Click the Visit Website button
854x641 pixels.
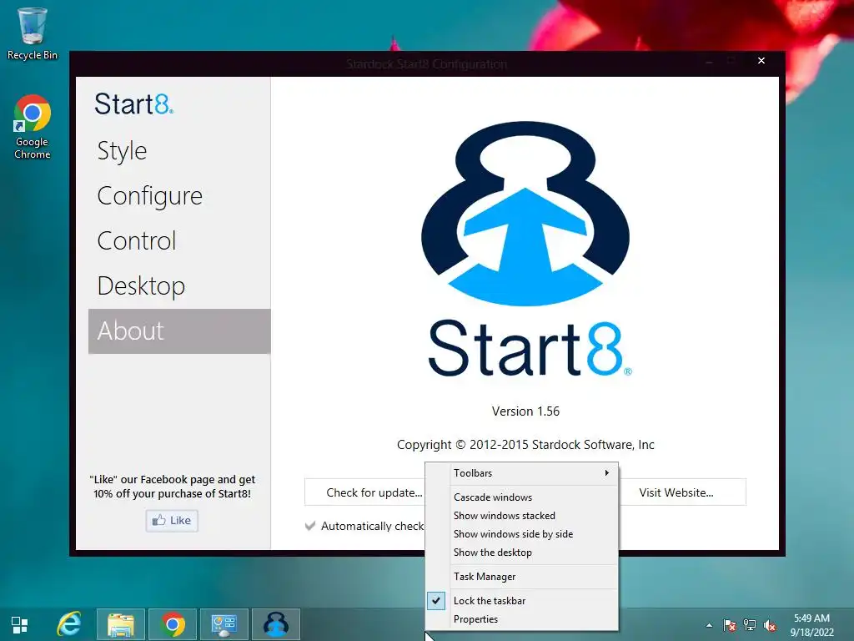[x=682, y=492]
